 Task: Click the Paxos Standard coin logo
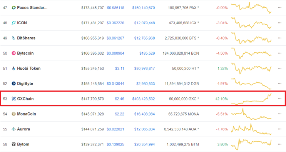[x=13, y=8]
